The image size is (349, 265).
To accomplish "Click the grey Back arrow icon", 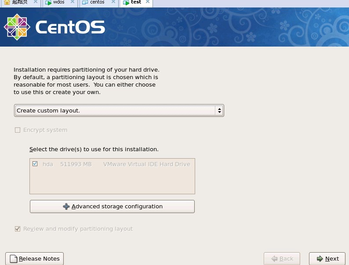I will [x=274, y=258].
